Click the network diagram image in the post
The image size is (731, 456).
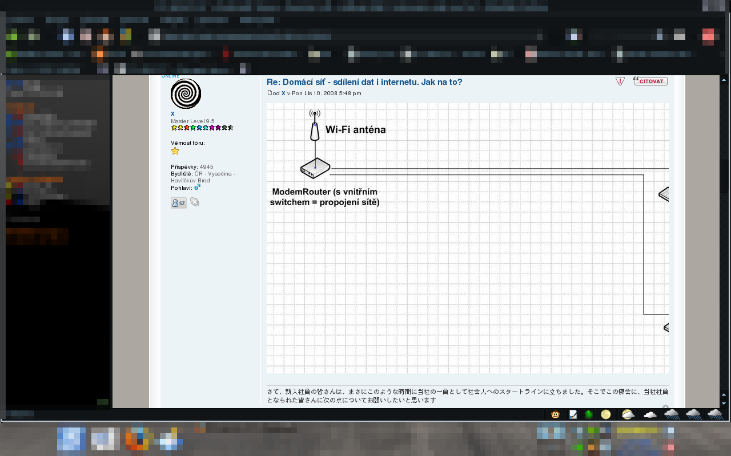tap(468, 238)
